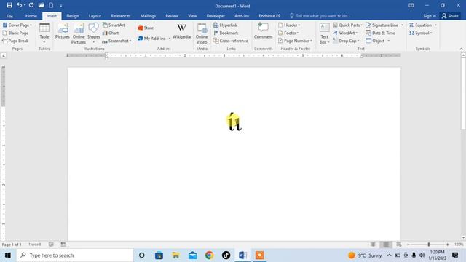Open My Add-ins

coord(154,39)
